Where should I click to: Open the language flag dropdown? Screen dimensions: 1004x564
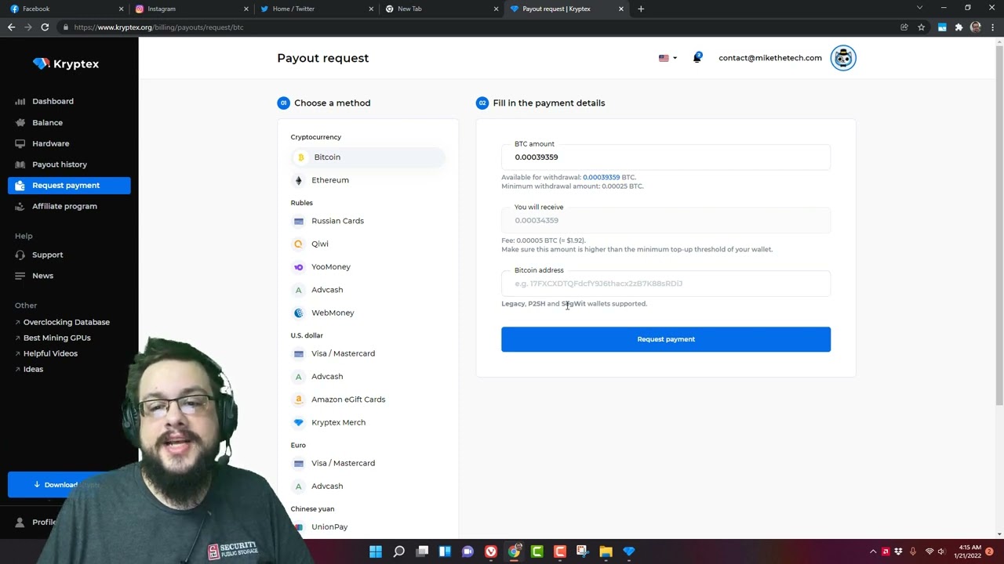[x=668, y=58]
